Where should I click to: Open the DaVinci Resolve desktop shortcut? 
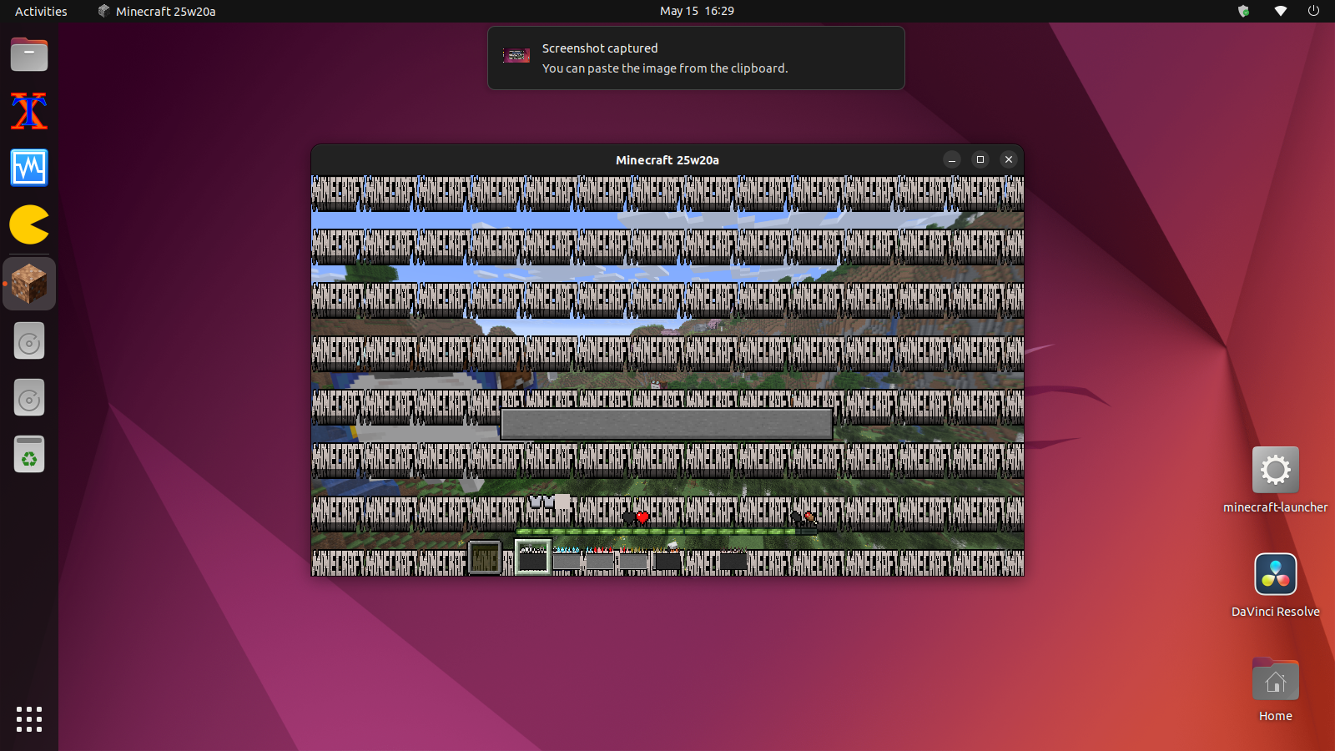tap(1275, 585)
